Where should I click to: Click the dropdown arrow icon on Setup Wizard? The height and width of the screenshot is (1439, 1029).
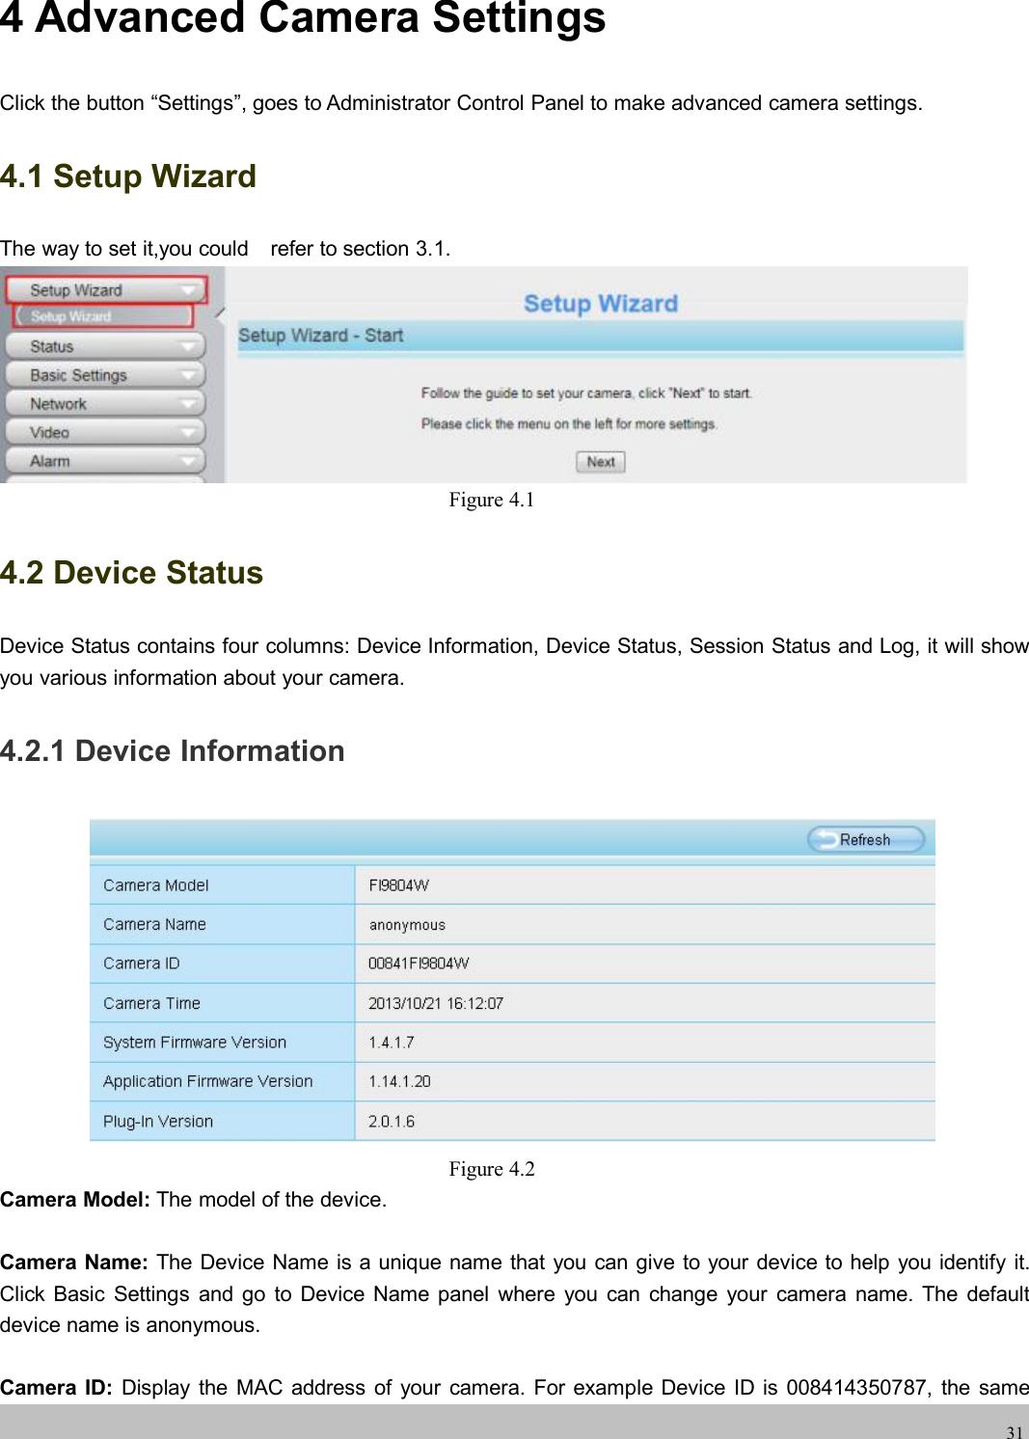point(189,288)
